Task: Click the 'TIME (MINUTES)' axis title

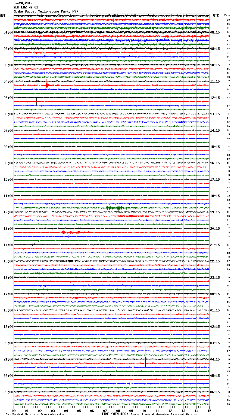Action: 115,414
